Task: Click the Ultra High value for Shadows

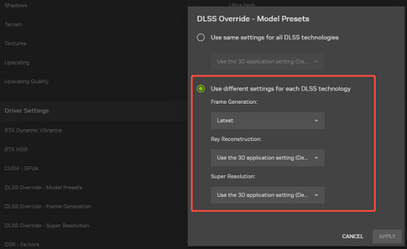Action: (x=242, y=5)
